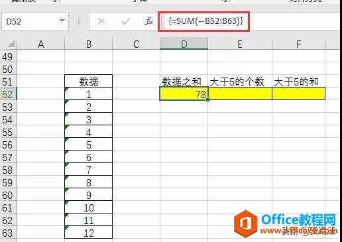Image resolution: width=342 pixels, height=242 pixels.
Task: Select column E header
Action: point(240,44)
